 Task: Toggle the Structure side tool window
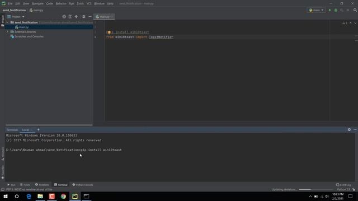(x=2, y=154)
